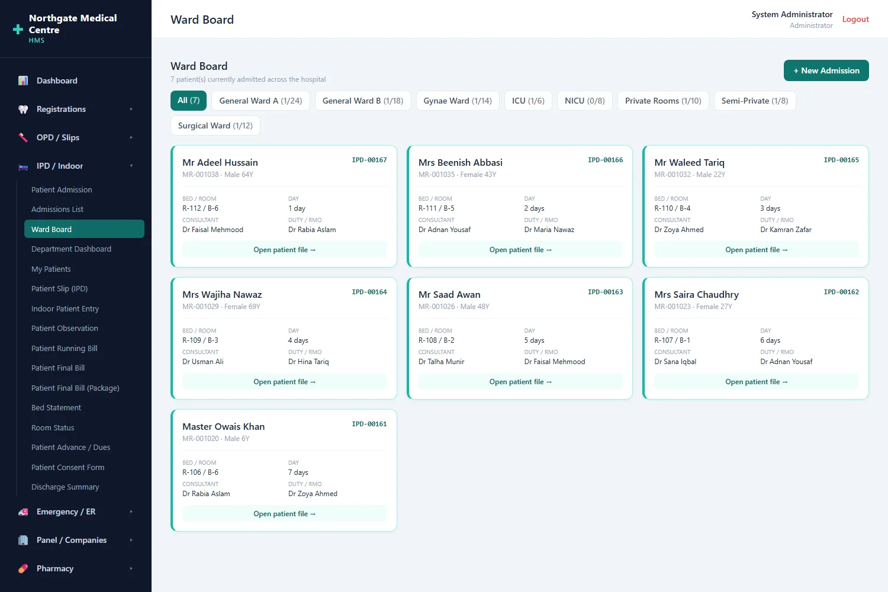
Task: Expand the Panel / Companies submenu arrow
Action: [131, 540]
